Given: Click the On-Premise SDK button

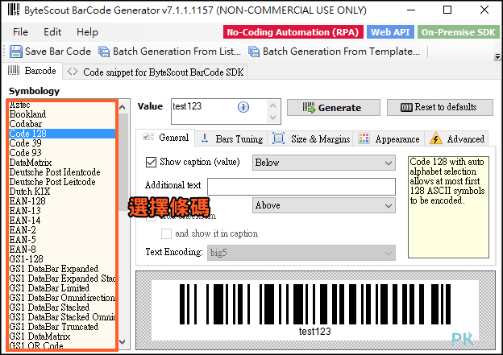Looking at the screenshot, I should pyautogui.click(x=458, y=32).
